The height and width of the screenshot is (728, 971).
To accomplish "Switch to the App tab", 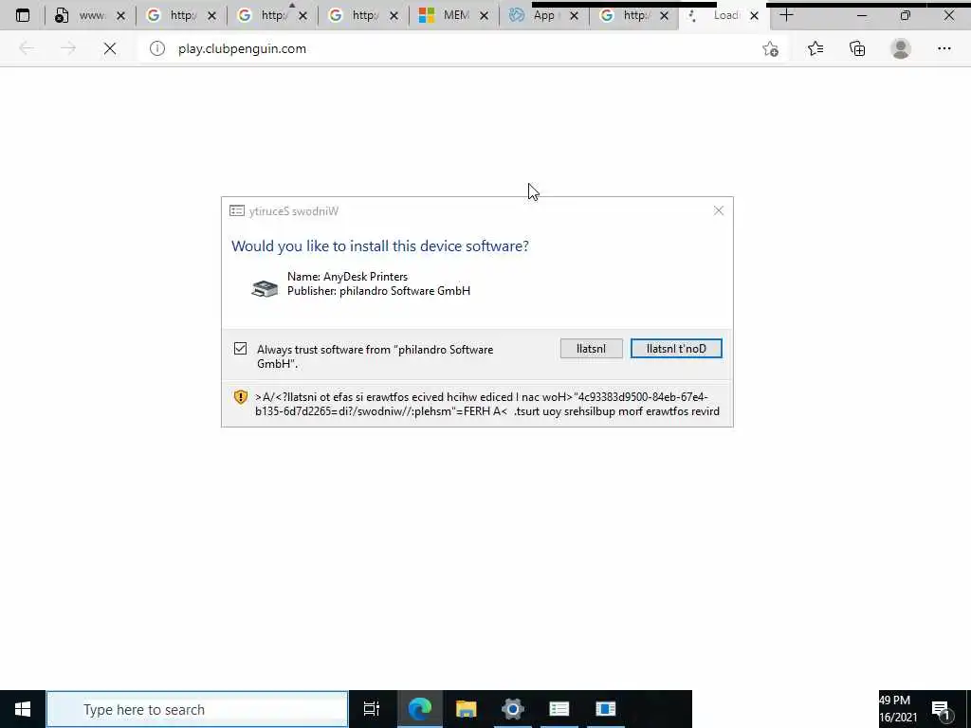I will [544, 15].
